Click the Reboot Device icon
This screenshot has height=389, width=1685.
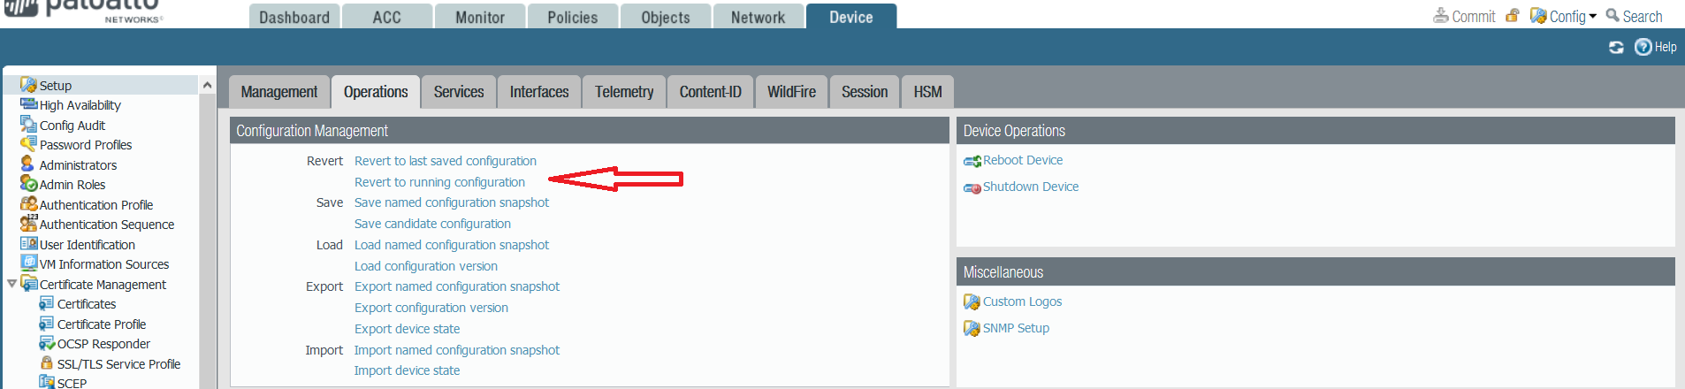point(972,161)
